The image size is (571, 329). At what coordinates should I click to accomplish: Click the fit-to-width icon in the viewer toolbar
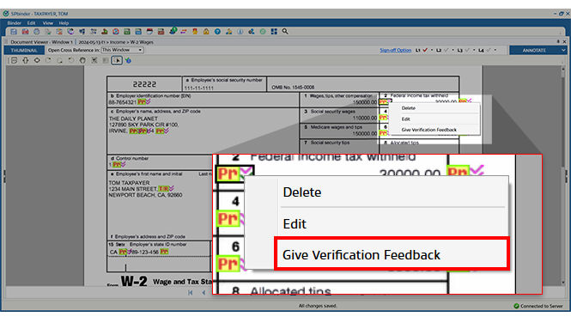click(x=37, y=60)
